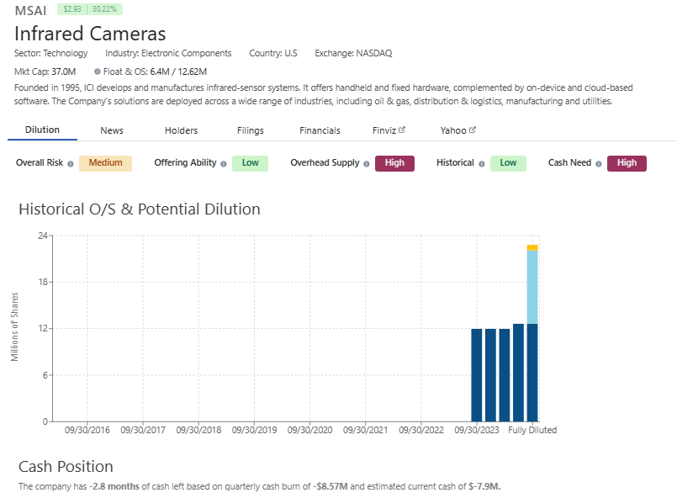
Task: Click the info icon next to Offering Ability
Action: click(x=224, y=164)
